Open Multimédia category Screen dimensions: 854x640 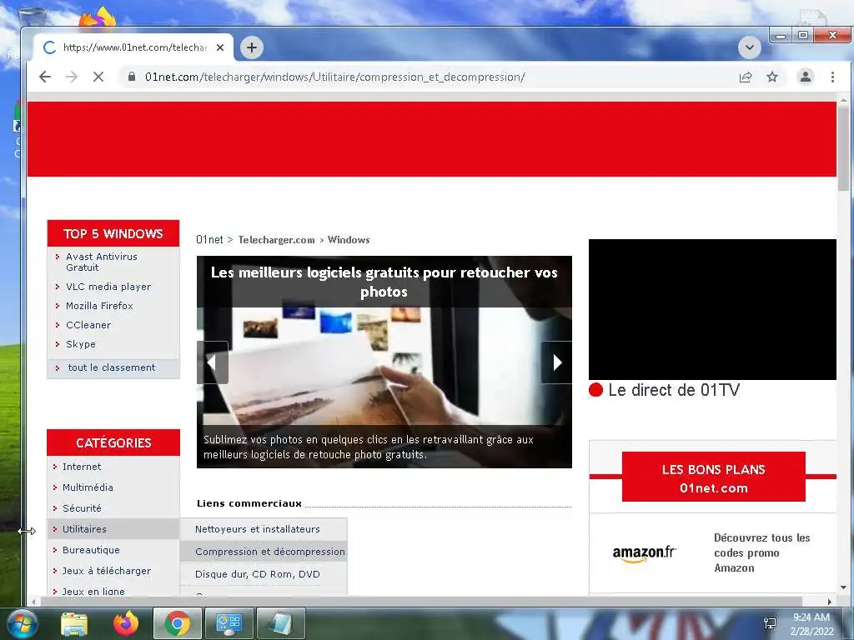pyautogui.click(x=88, y=487)
